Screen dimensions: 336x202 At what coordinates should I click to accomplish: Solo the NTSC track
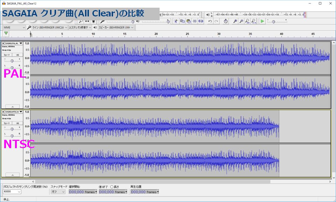[17, 123]
